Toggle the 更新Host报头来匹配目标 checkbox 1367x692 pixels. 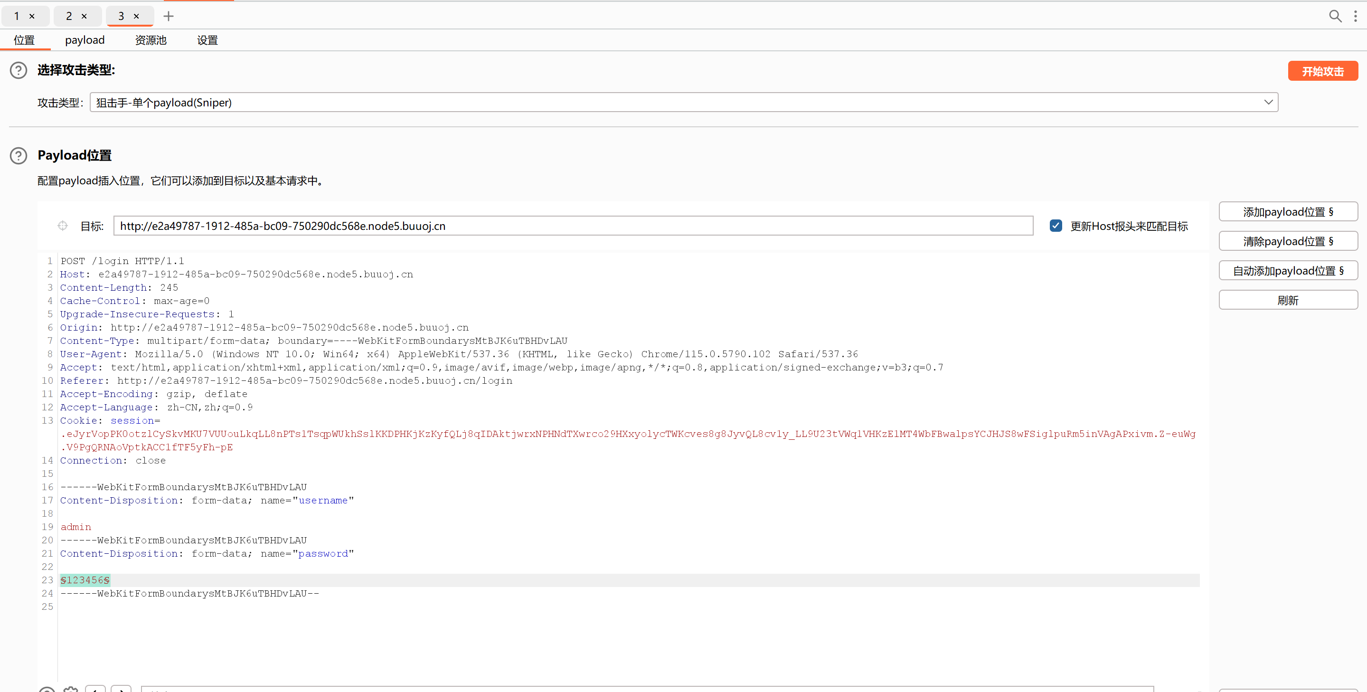point(1056,226)
